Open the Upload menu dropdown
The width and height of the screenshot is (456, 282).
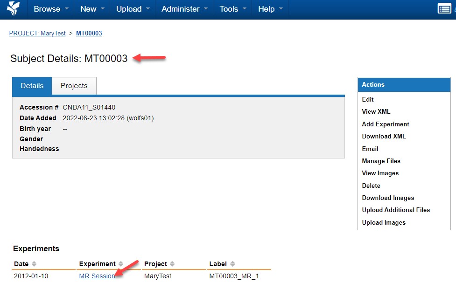click(129, 9)
